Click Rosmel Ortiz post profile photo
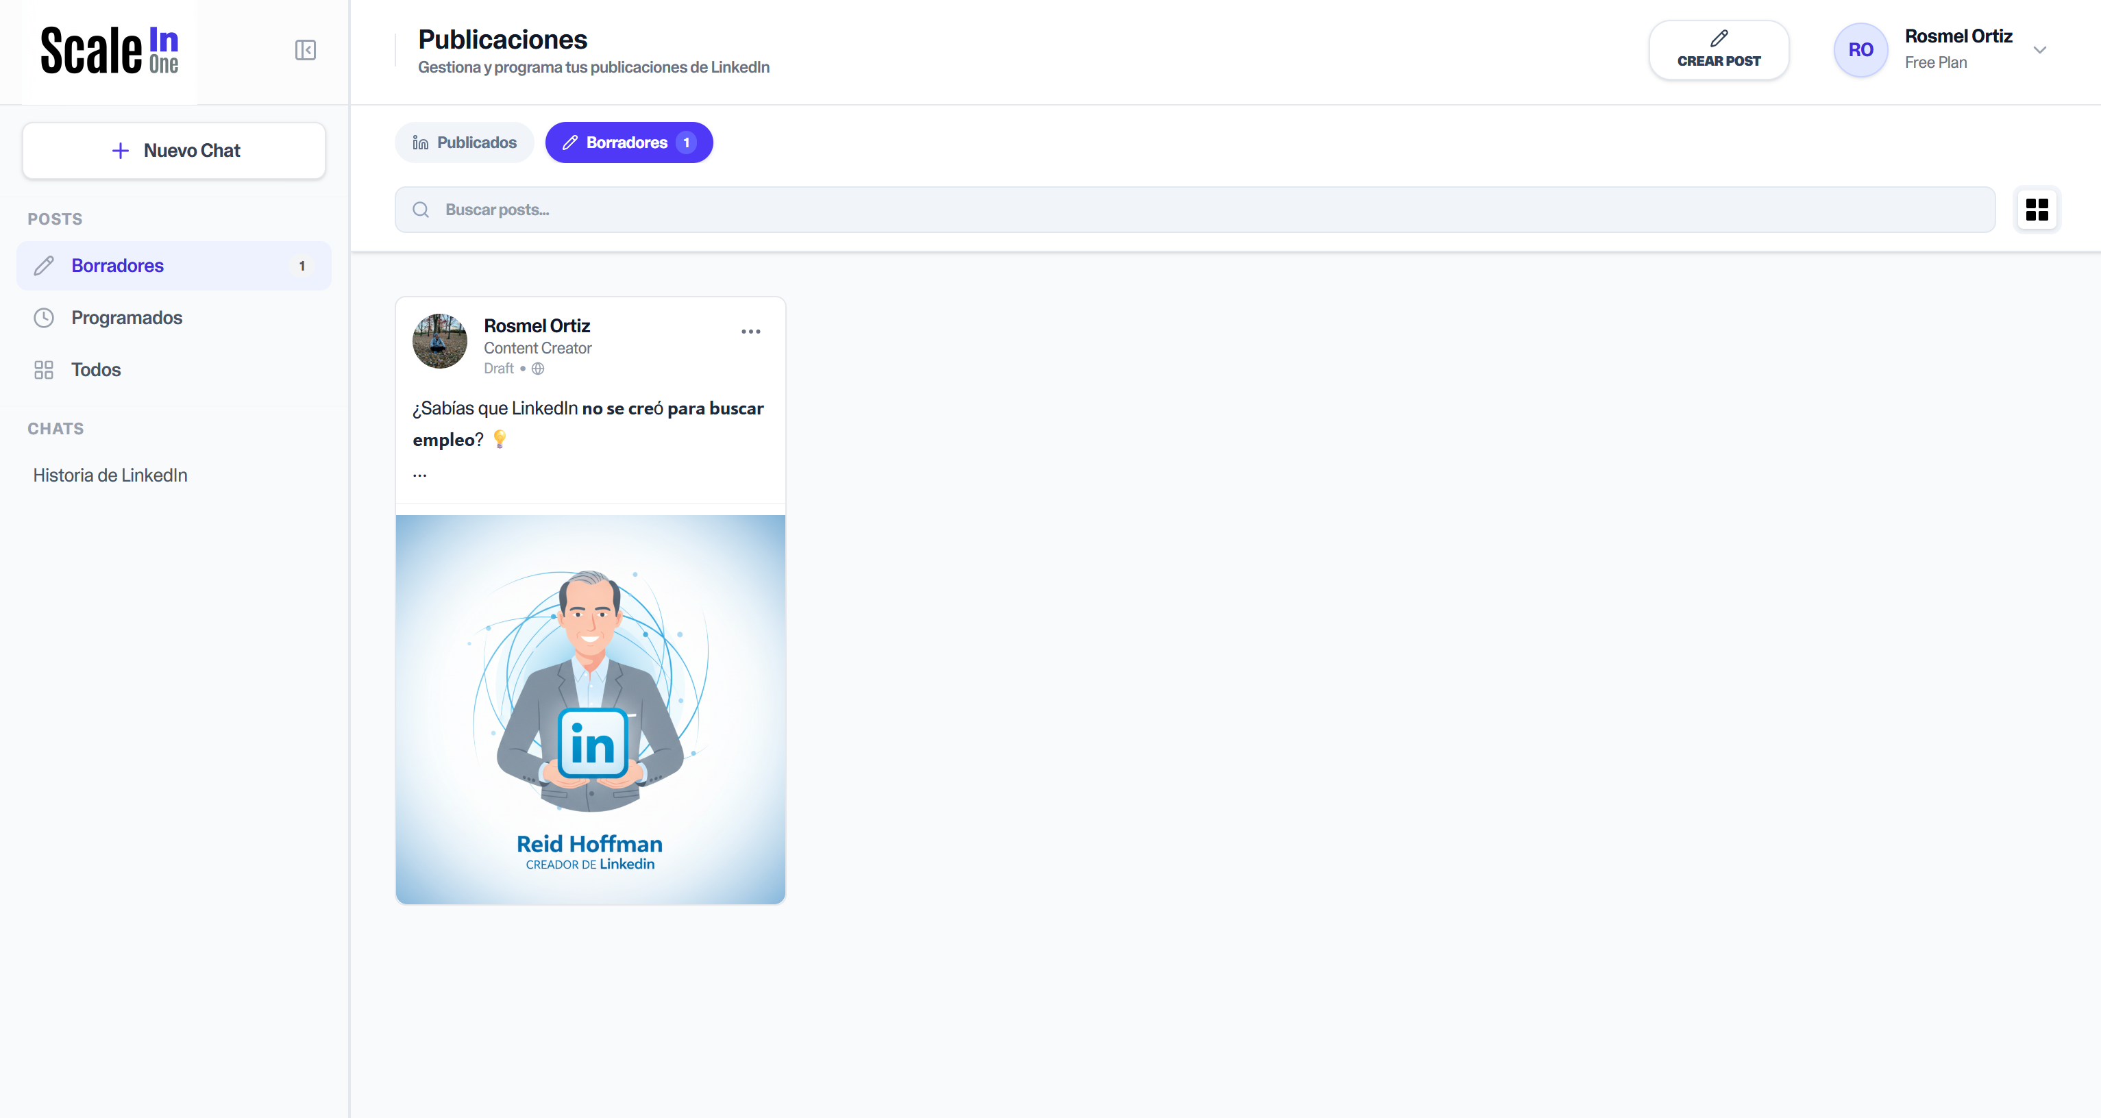The width and height of the screenshot is (2101, 1118). pyautogui.click(x=440, y=342)
